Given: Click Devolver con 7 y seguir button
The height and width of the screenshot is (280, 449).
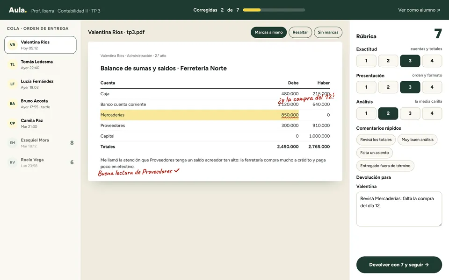Looking at the screenshot, I should (x=399, y=265).
